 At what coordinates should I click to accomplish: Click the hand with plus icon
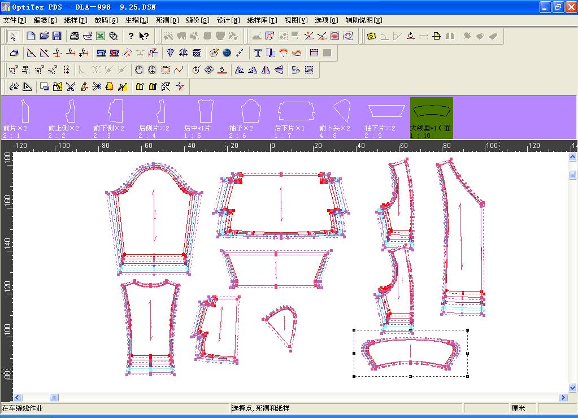152,69
